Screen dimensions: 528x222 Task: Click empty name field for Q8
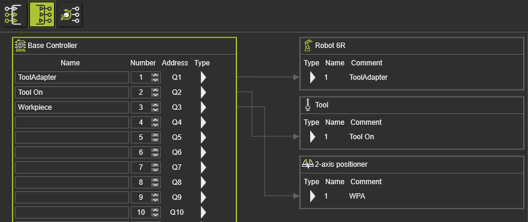[72, 182]
